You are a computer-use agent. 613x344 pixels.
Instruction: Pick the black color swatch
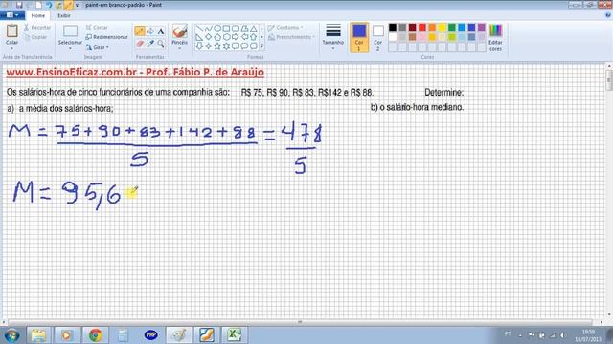(x=393, y=28)
